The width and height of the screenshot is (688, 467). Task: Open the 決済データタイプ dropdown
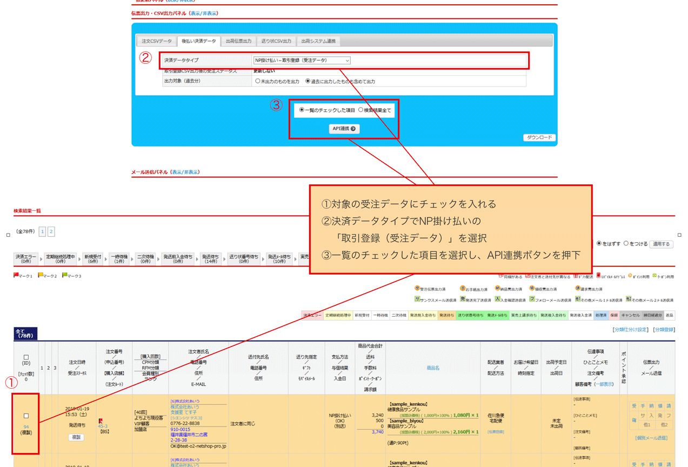(x=302, y=60)
